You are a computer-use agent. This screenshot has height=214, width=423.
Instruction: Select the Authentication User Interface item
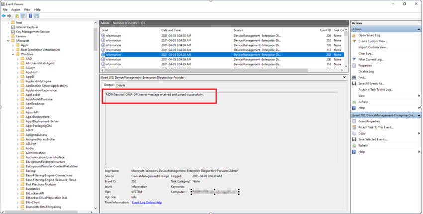[45, 157]
